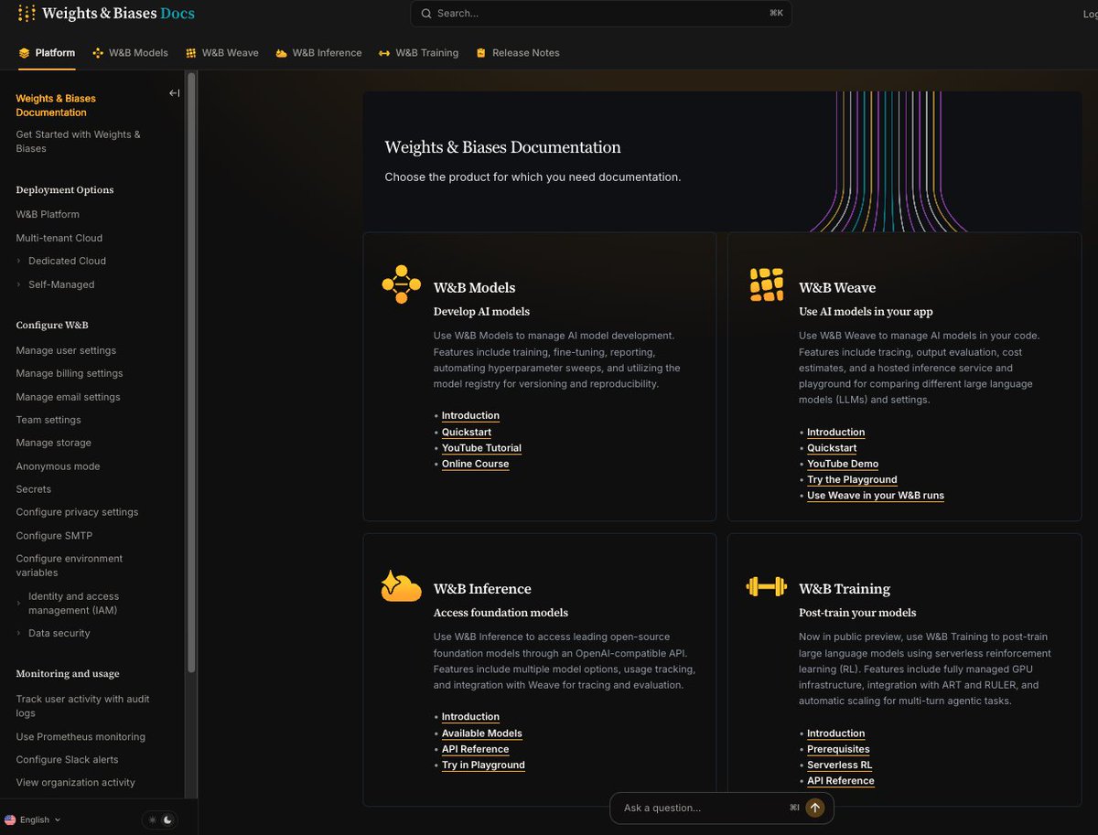Open Manage email settings

pyautogui.click(x=68, y=397)
